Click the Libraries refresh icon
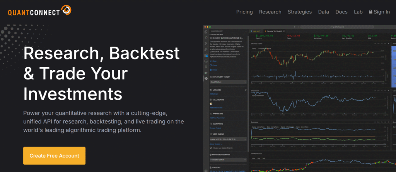 pos(246,89)
